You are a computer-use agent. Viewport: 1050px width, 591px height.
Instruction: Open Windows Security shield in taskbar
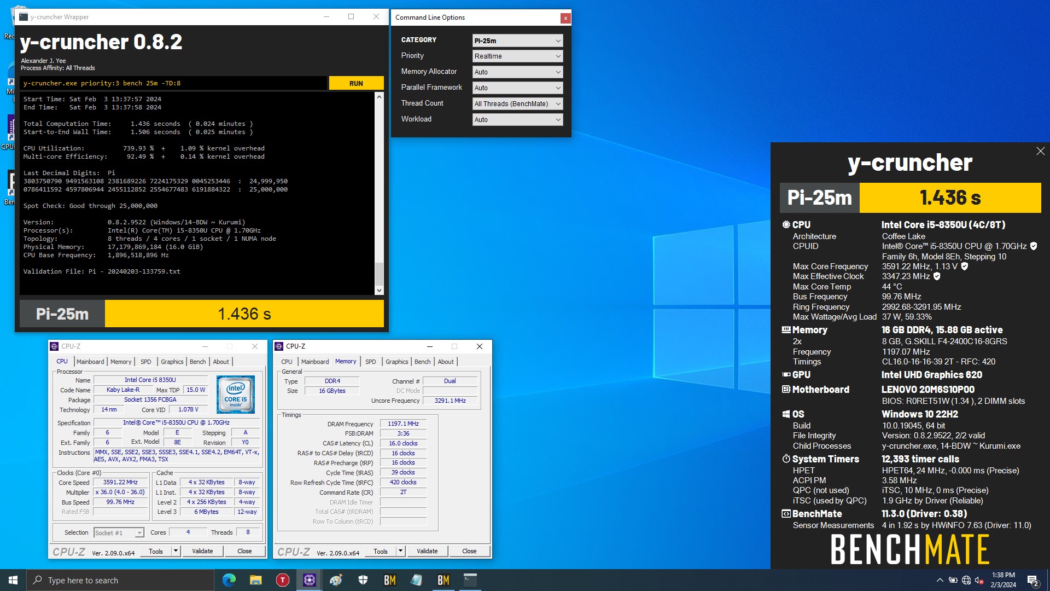click(x=363, y=580)
